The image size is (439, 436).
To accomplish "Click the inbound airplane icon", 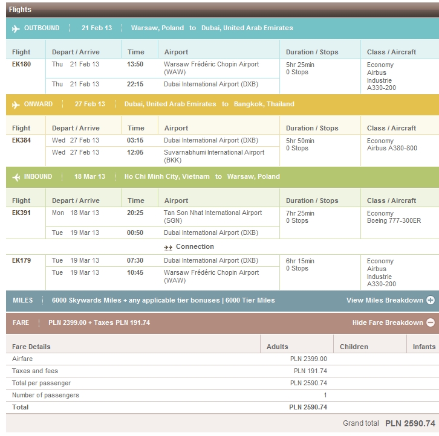I will 16,177.
